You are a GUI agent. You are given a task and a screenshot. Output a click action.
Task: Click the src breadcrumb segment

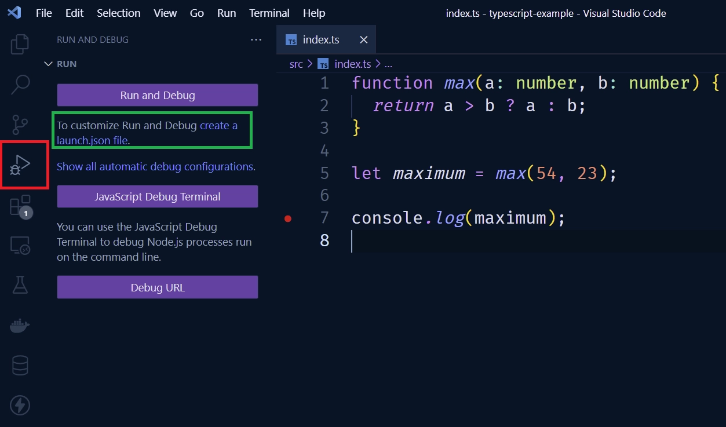click(x=296, y=64)
